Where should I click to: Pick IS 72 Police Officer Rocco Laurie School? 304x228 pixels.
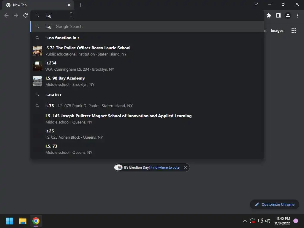click(147, 51)
